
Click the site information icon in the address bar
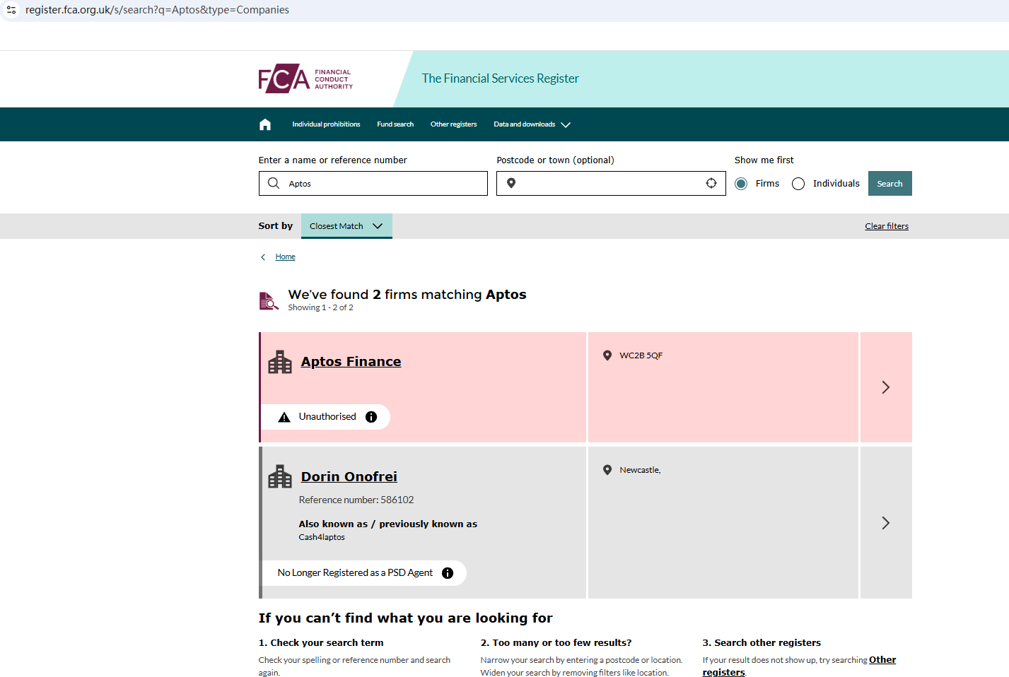point(11,10)
